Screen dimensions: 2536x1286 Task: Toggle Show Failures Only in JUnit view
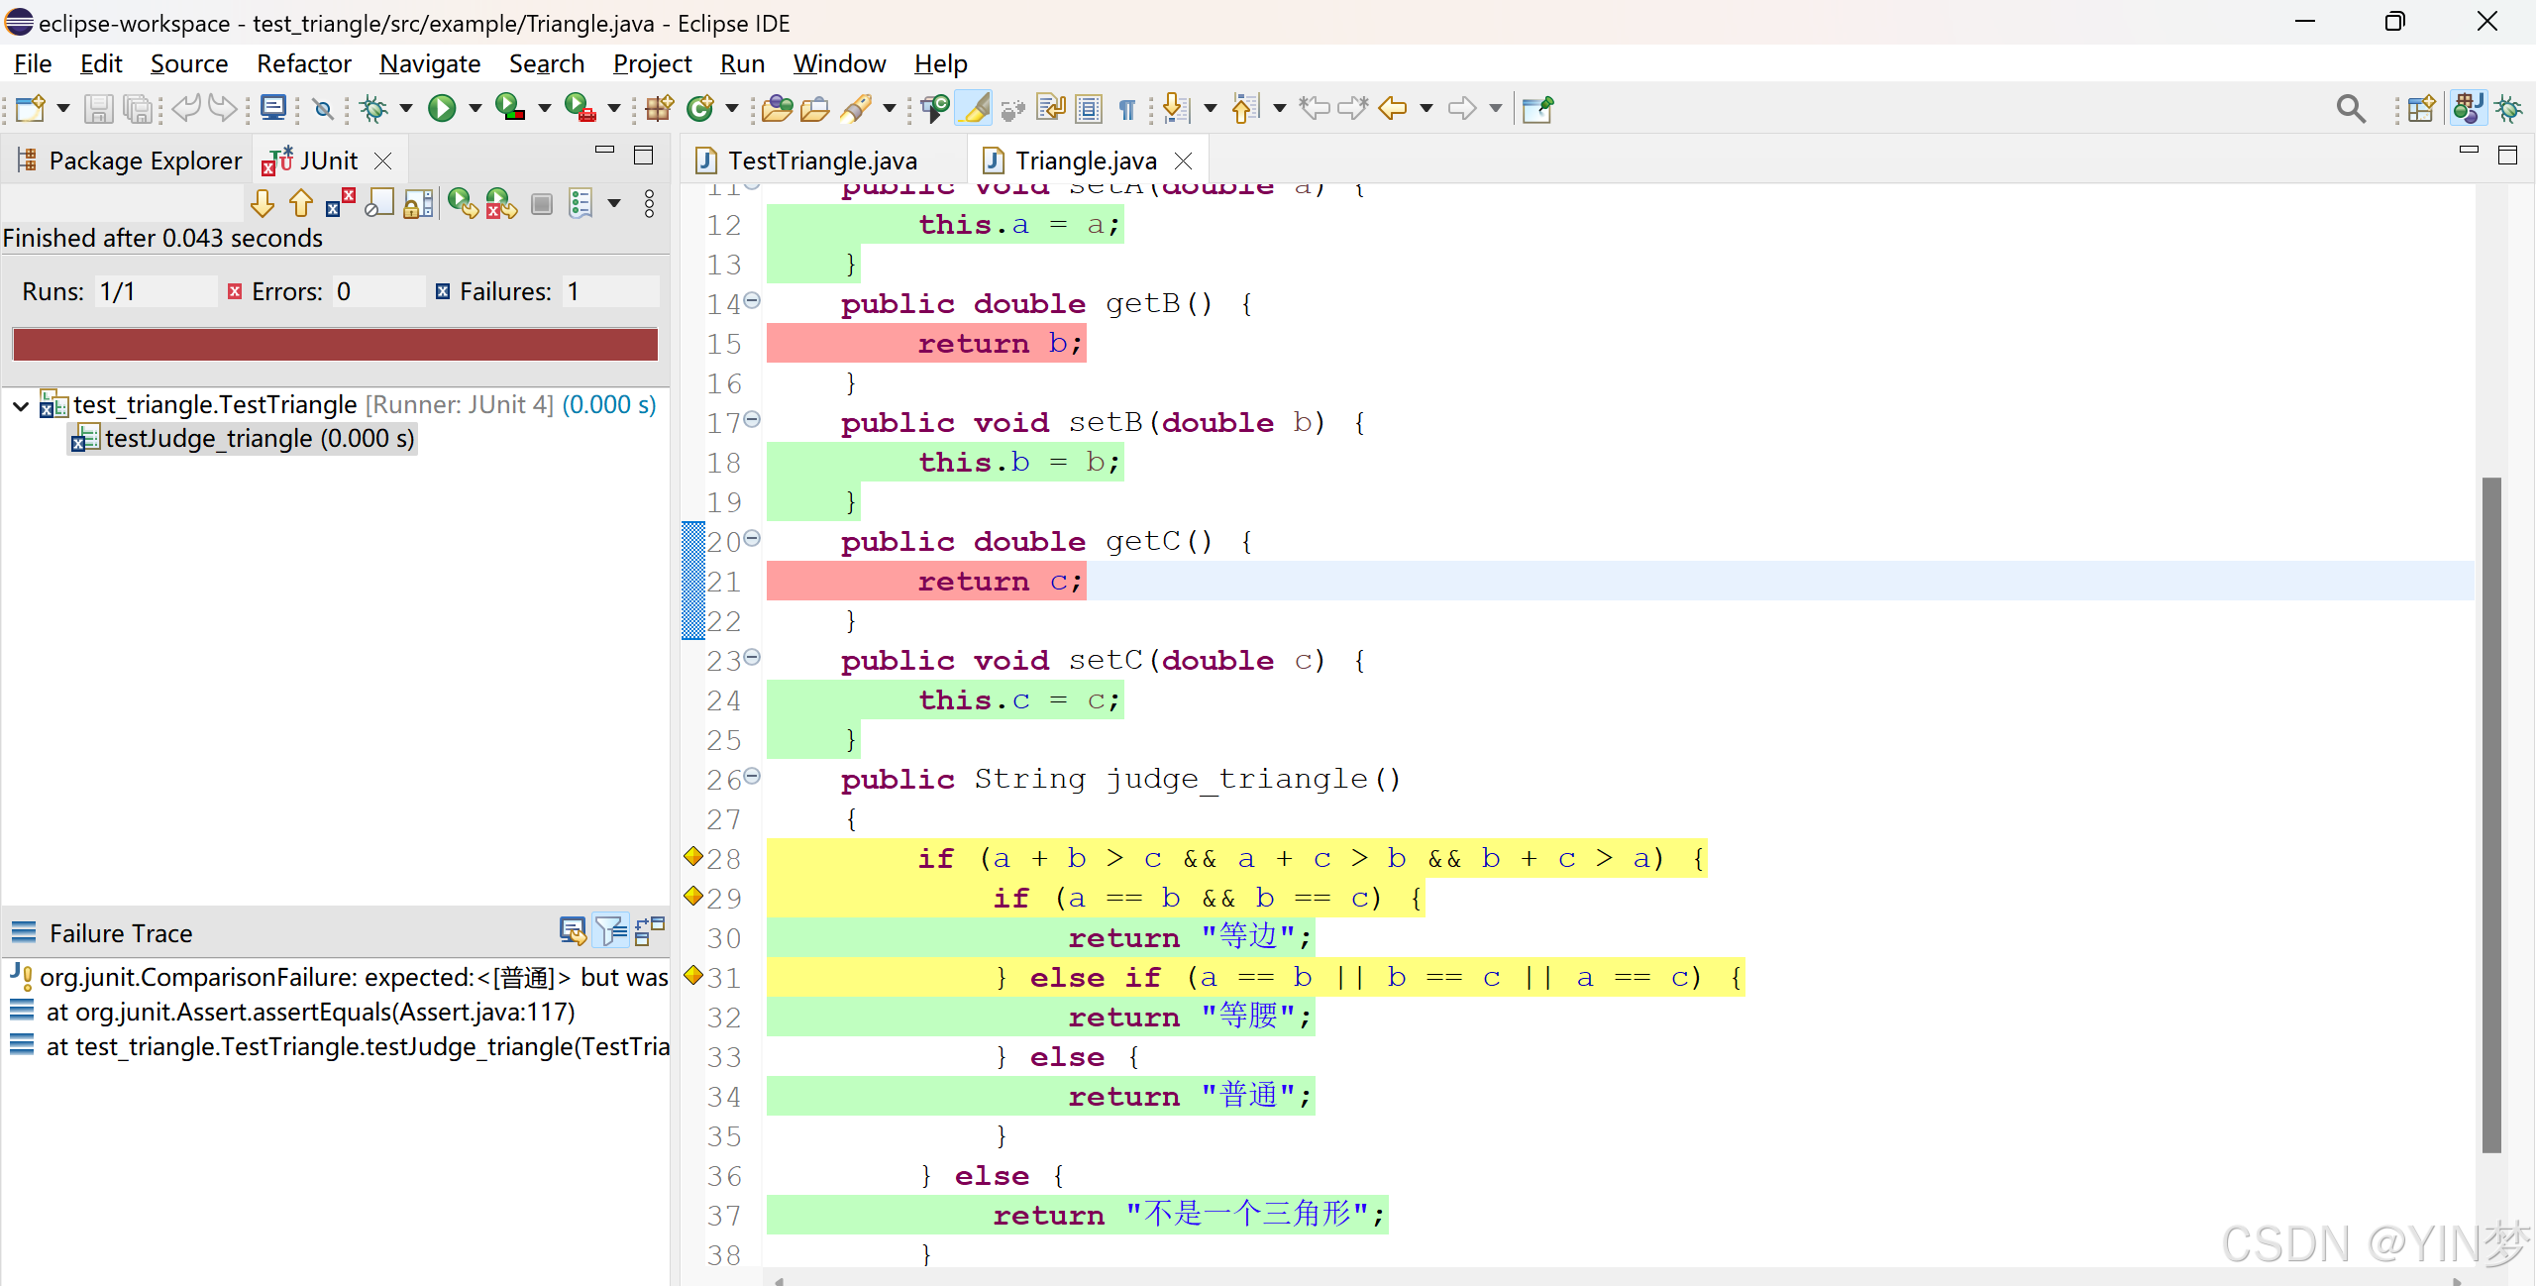pos(340,204)
